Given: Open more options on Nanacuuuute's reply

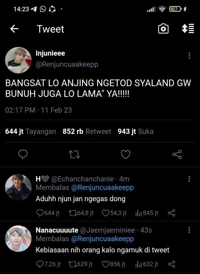Looking at the screenshot, I should (x=189, y=230).
